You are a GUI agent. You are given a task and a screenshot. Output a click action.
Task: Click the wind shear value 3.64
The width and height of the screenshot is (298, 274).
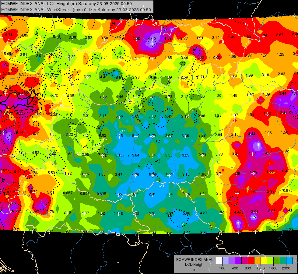click(104, 58)
